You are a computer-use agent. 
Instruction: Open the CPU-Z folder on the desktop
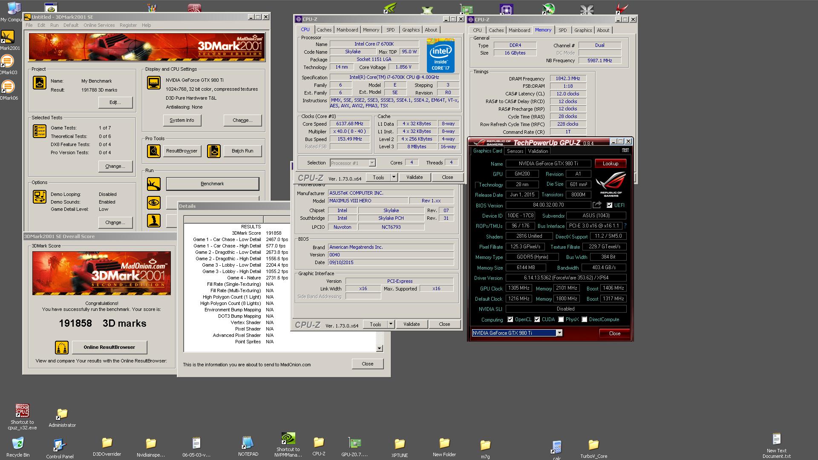[319, 443]
